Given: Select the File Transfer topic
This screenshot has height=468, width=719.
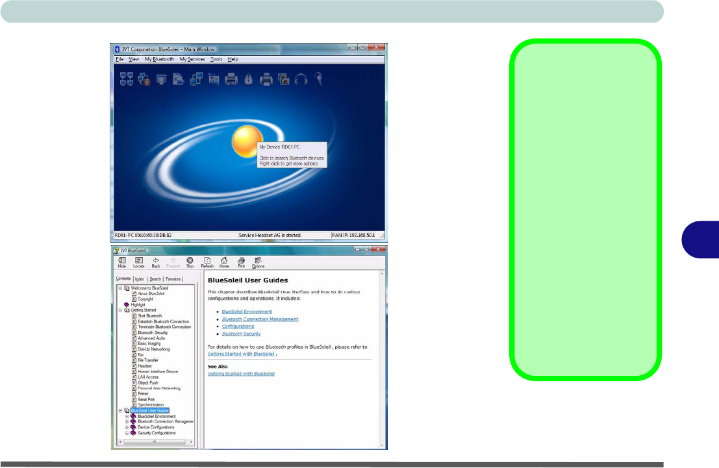Looking at the screenshot, I should click(x=148, y=360).
